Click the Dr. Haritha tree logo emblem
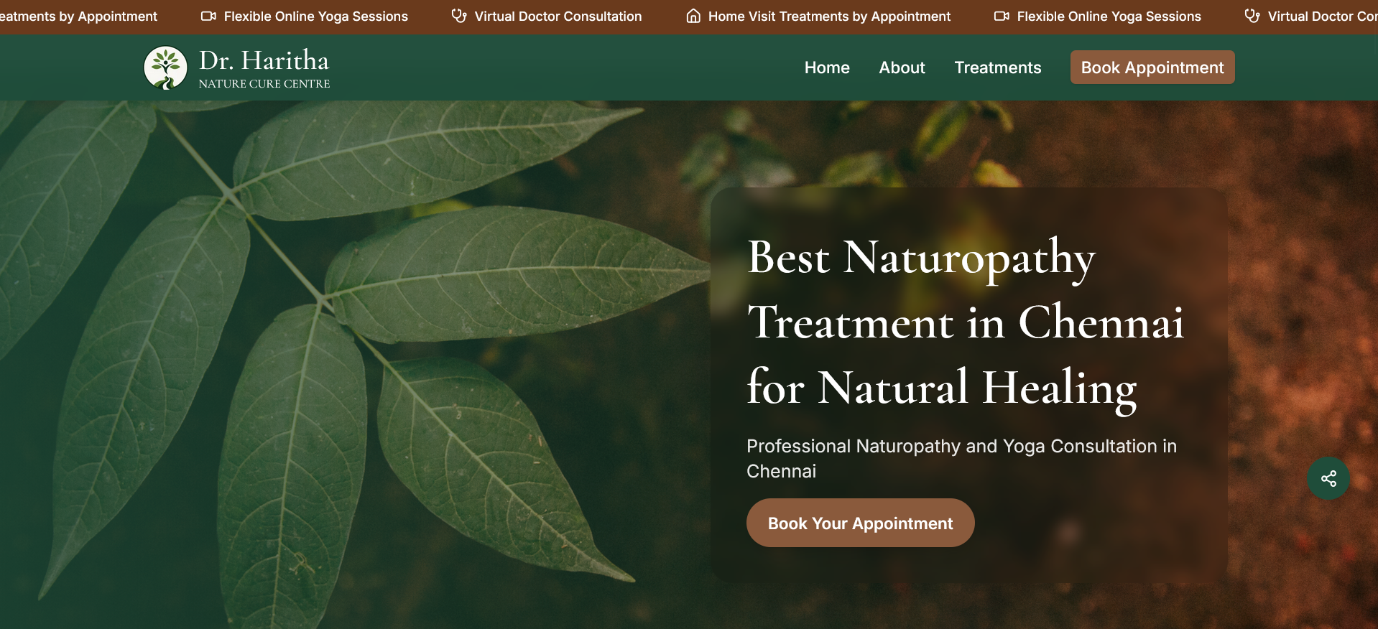The height and width of the screenshot is (629, 1378). (x=165, y=67)
